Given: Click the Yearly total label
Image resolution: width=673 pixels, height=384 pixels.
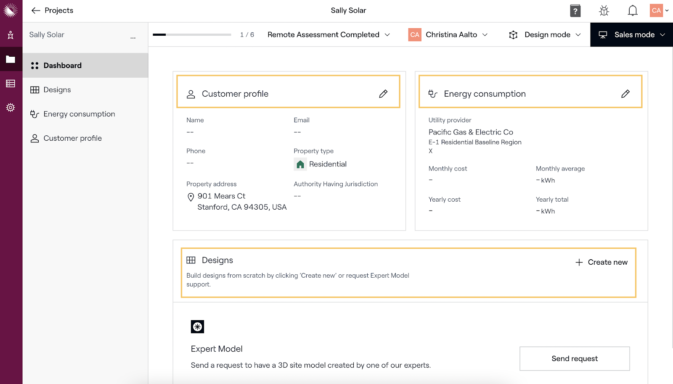Looking at the screenshot, I should (552, 200).
